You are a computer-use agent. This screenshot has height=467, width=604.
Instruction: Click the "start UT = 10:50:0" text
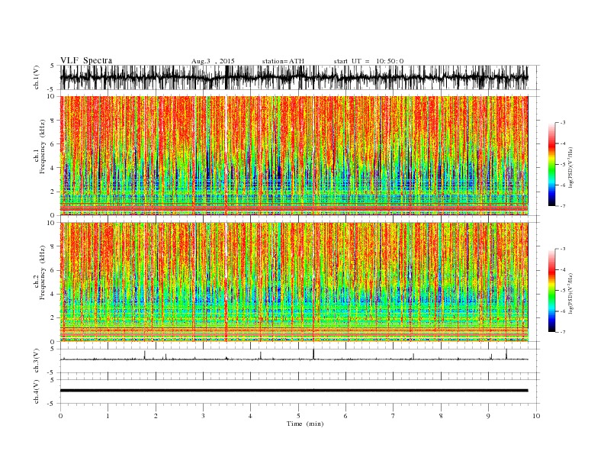click(368, 61)
